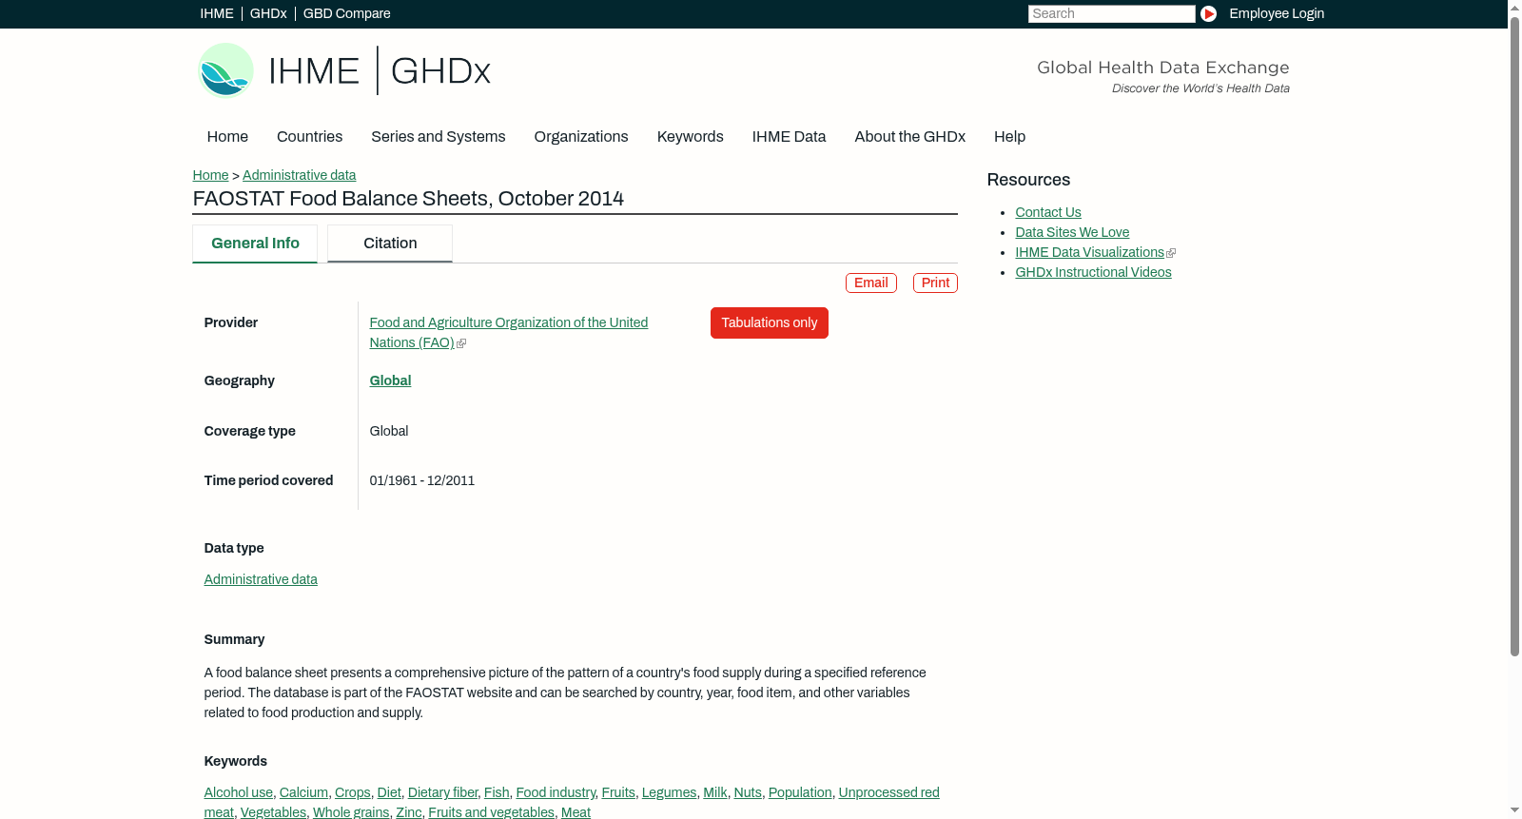This screenshot has width=1522, height=819.
Task: Open the GBD Compare link
Action: pos(347,13)
